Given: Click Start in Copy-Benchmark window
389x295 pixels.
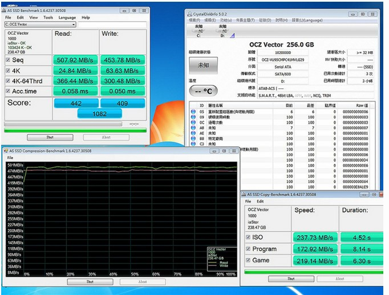Looking at the screenshot, I should click(291, 278).
